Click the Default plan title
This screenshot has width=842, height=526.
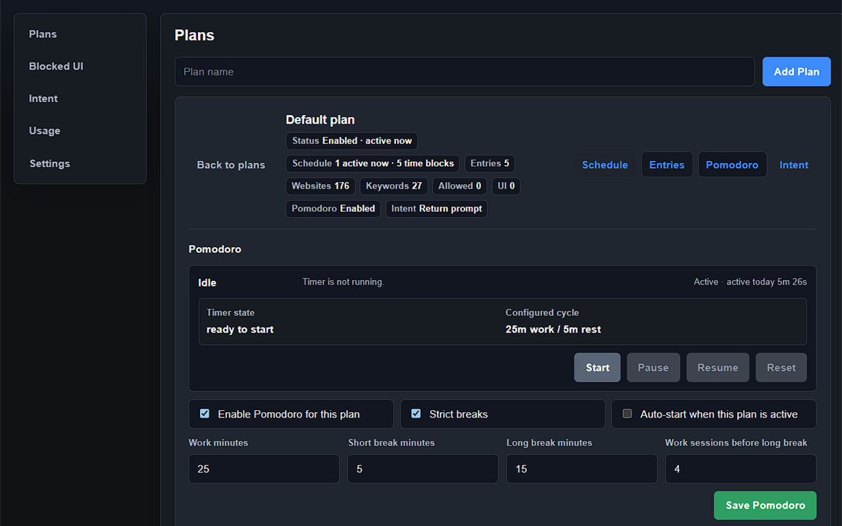click(x=320, y=120)
